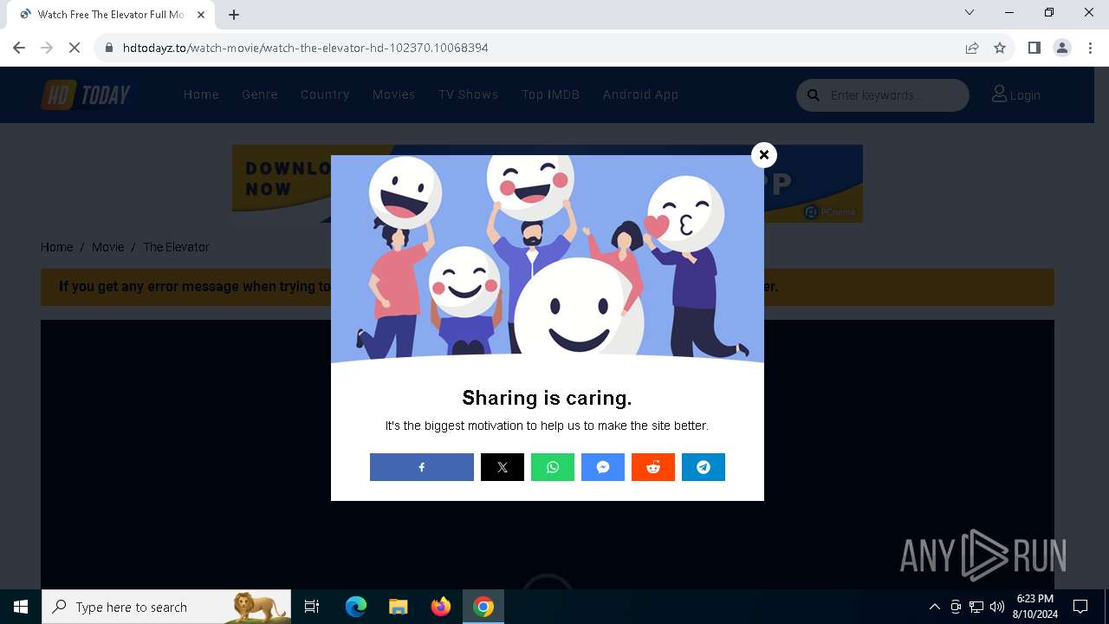Open network settings in tray
Viewport: 1109px width, 624px height.
[x=976, y=607]
